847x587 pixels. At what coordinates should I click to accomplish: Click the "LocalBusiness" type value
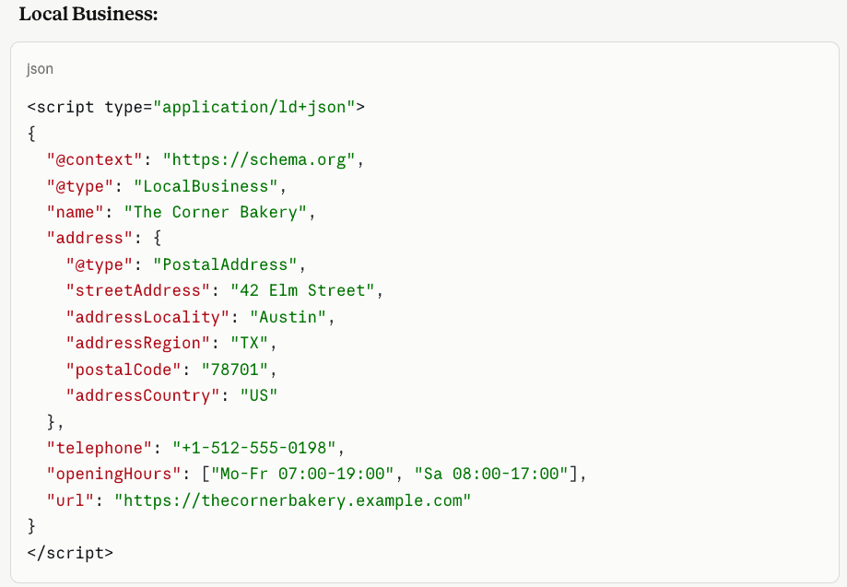pos(206,186)
